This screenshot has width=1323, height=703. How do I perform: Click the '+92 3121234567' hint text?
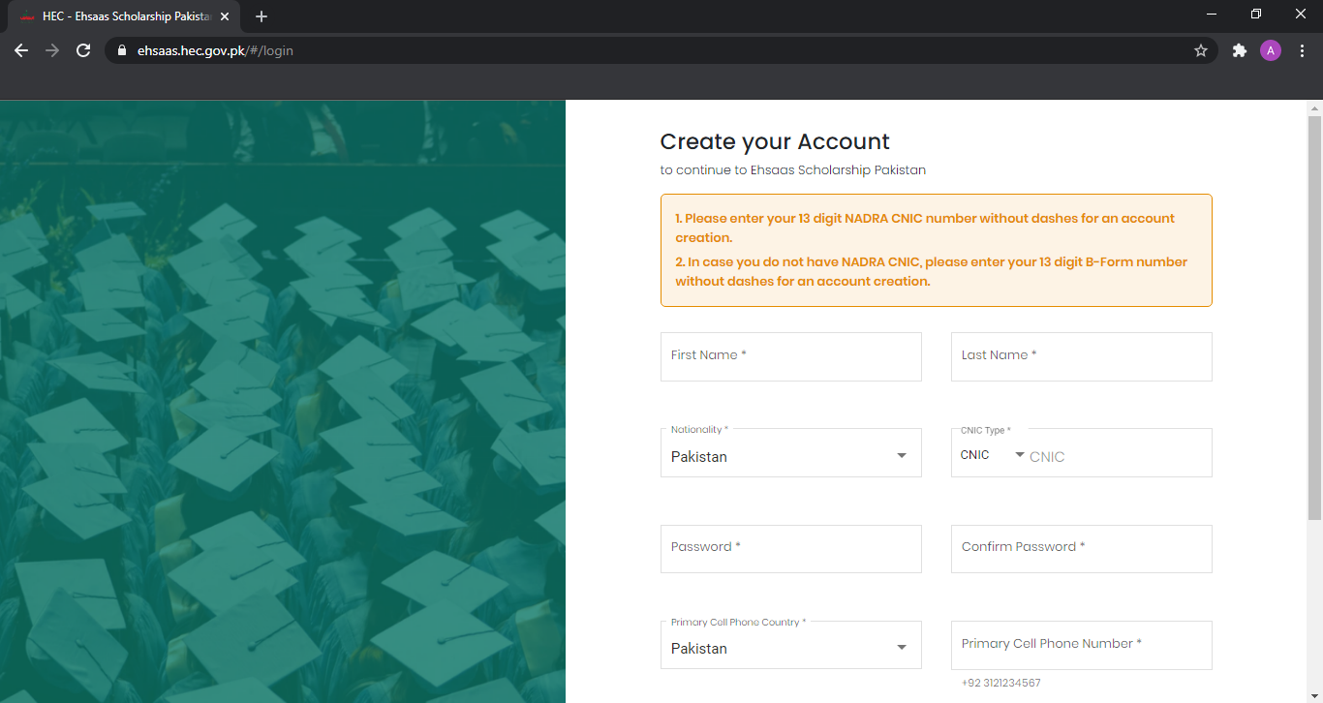pyautogui.click(x=1001, y=683)
